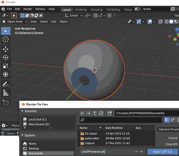Go back in file browser history
179x156 pixels.
tap(83, 113)
